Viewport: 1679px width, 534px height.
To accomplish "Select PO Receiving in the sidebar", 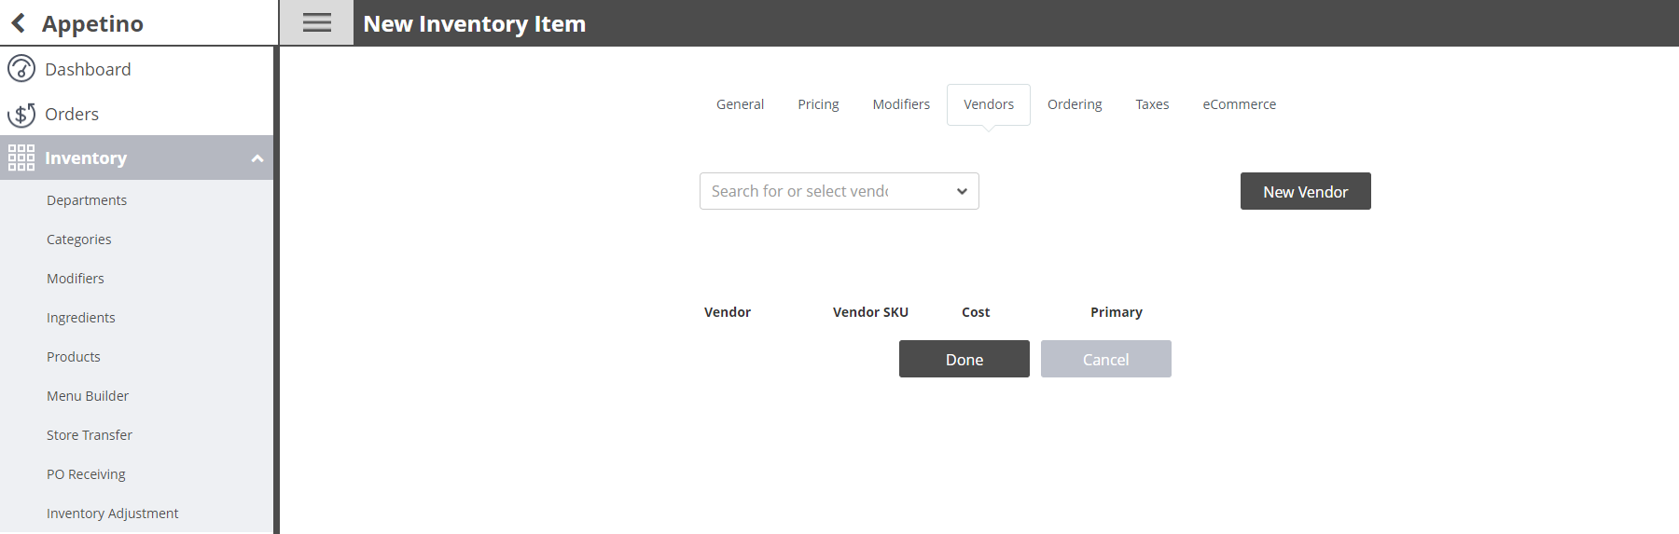I will pos(86,474).
